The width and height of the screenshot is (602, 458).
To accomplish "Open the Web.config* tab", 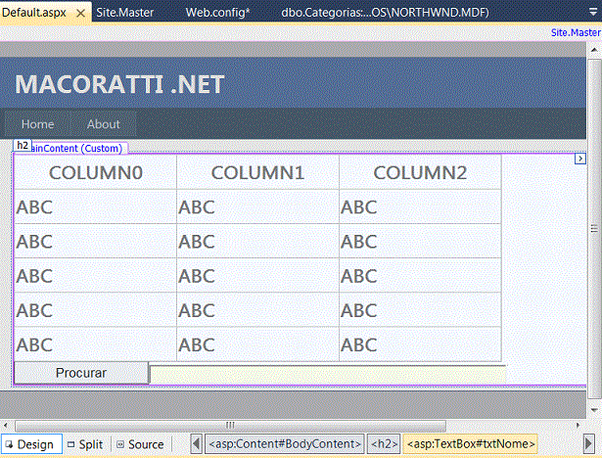I will pos(217,13).
